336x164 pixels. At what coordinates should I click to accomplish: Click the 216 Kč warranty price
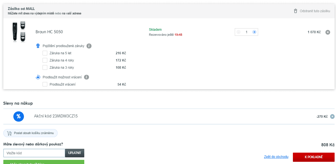(x=121, y=53)
